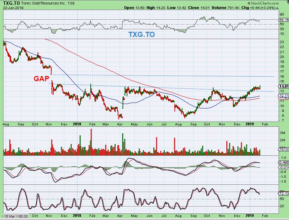Click the Low 13.42 value
Image resolution: width=289 pixels, height=220 pixels.
177,8
